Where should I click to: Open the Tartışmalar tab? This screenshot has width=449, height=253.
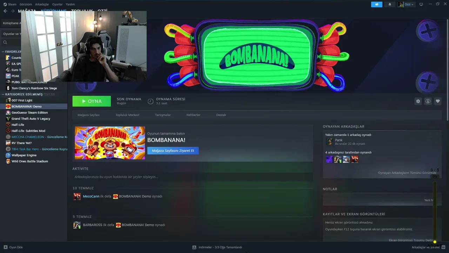tap(163, 115)
